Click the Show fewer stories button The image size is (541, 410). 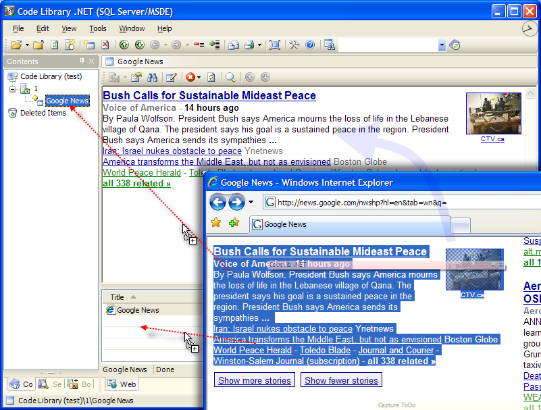click(x=341, y=380)
